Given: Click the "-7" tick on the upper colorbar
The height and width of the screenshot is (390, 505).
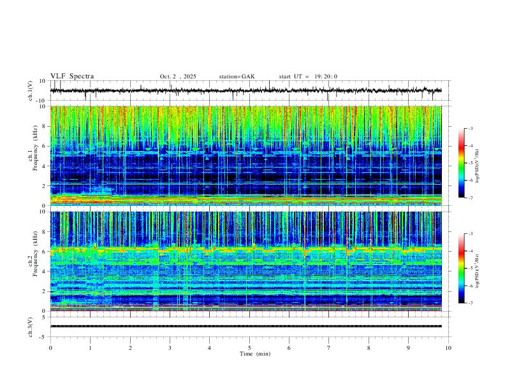Looking at the screenshot, I should click(x=471, y=198).
